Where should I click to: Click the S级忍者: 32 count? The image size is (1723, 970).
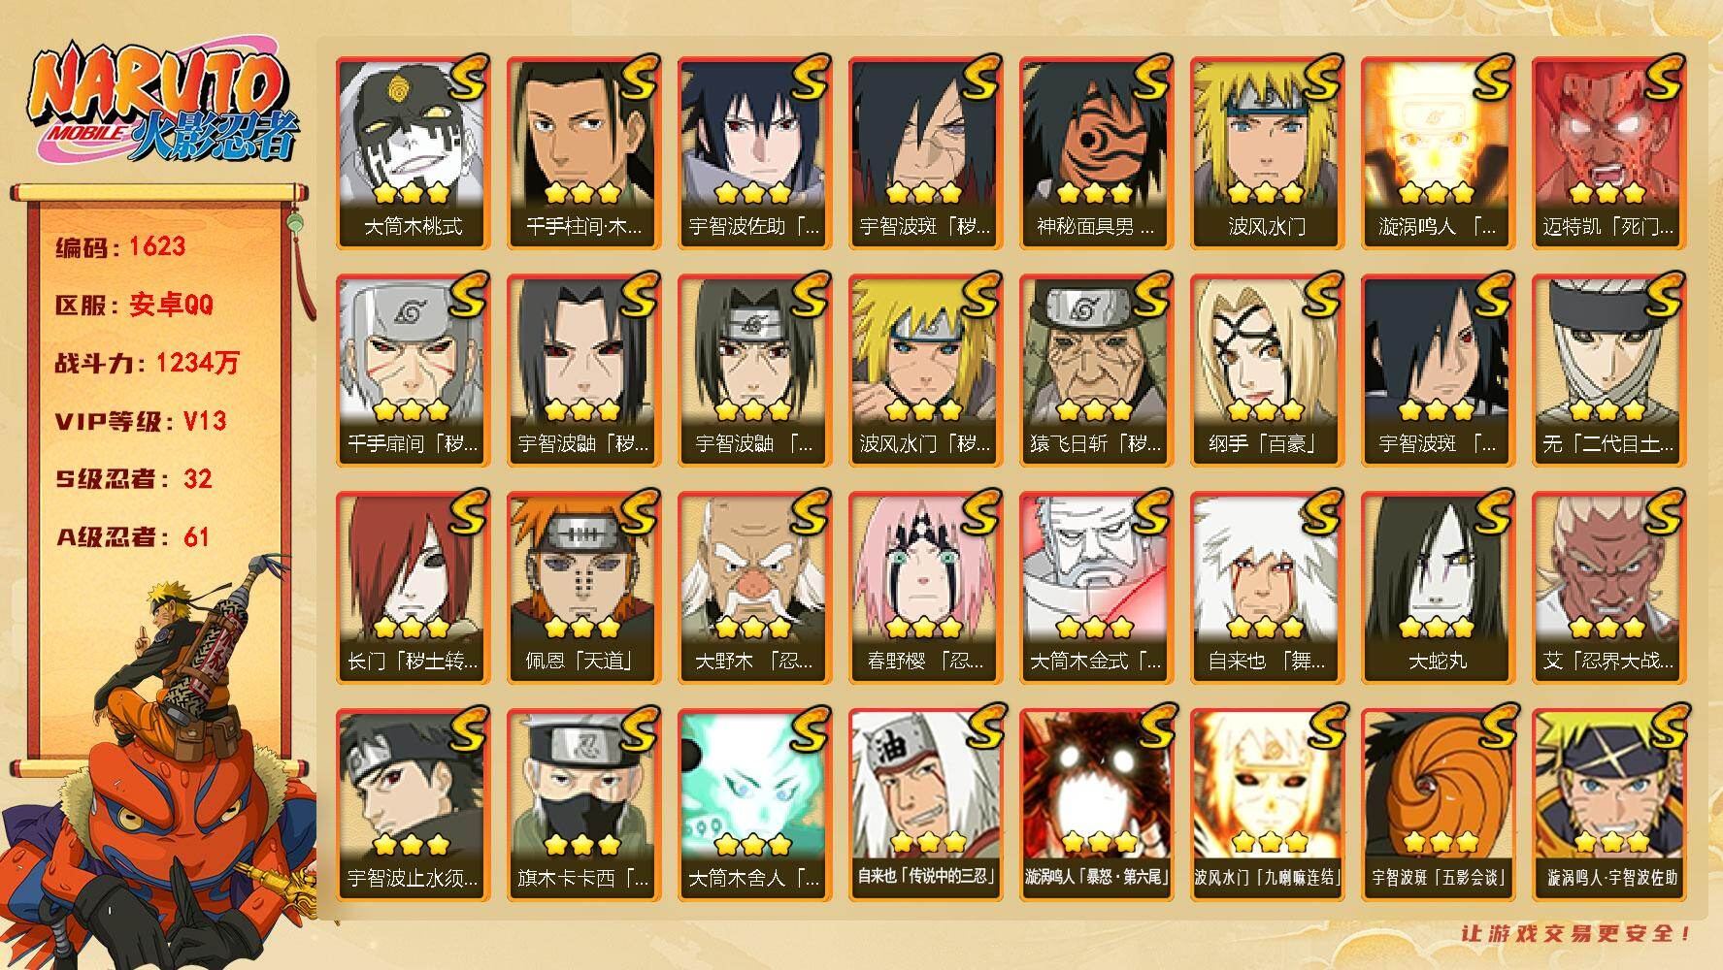(133, 479)
